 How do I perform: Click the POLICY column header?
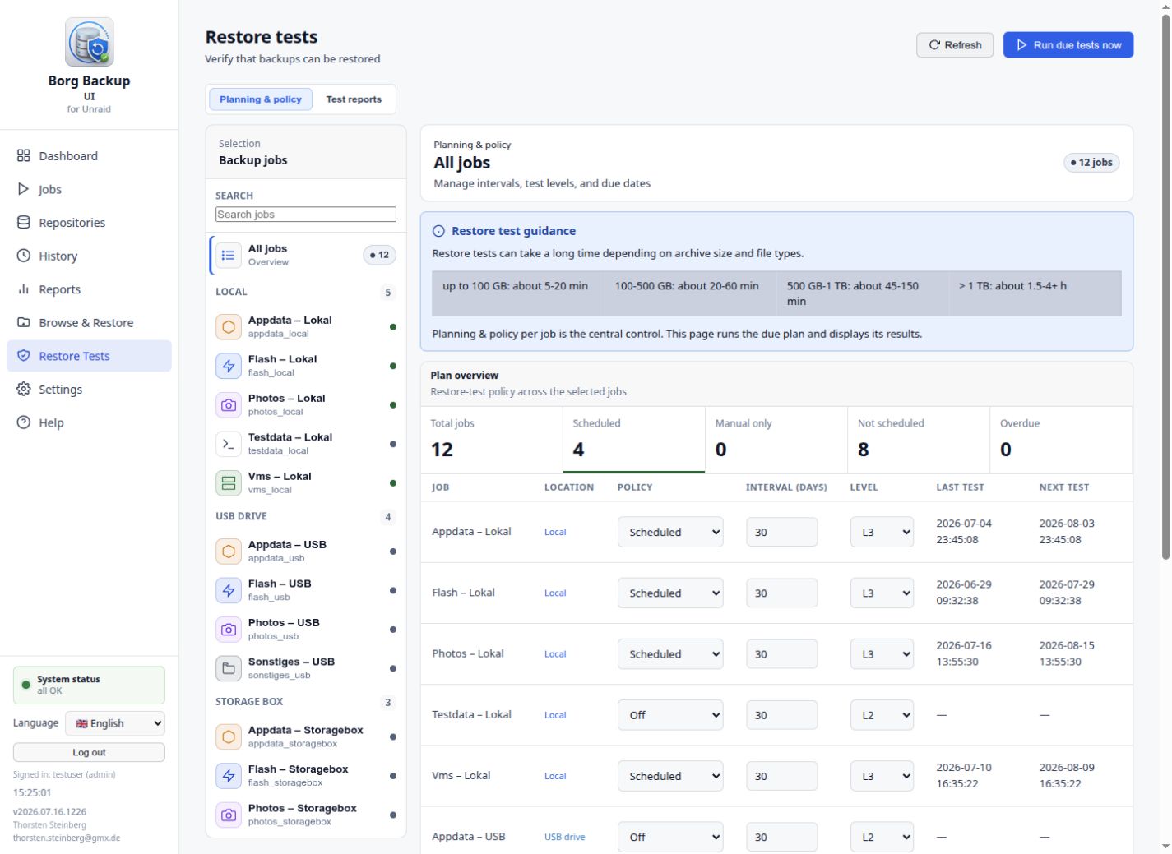(x=635, y=487)
